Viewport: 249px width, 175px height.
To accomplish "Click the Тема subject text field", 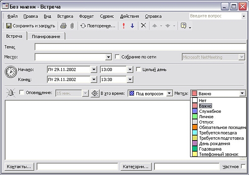I will (139, 47).
